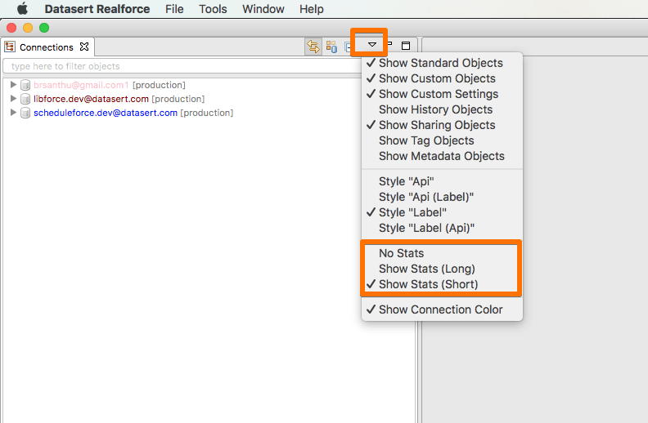The width and height of the screenshot is (648, 423).
Task: Toggle Show Connection Color
Action: point(442,309)
